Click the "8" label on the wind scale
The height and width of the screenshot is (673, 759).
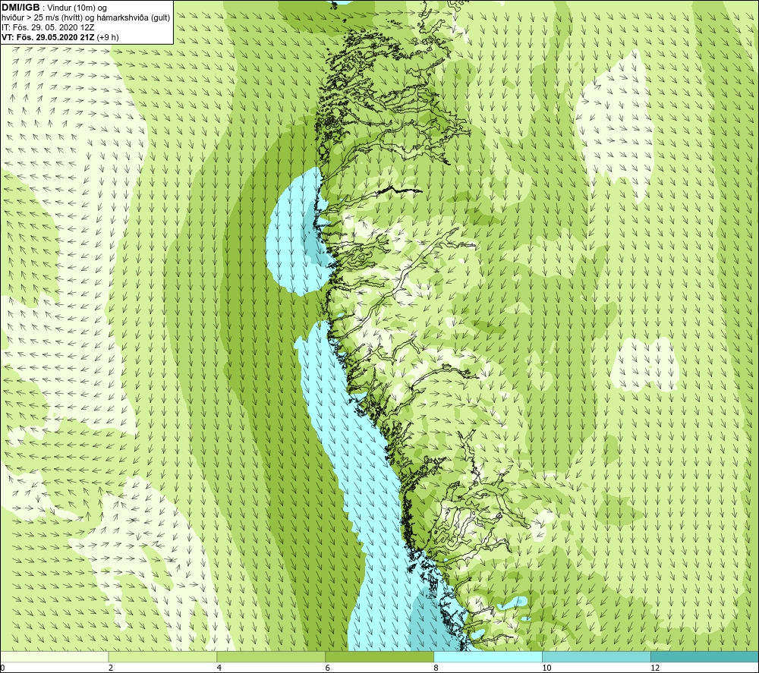436,668
